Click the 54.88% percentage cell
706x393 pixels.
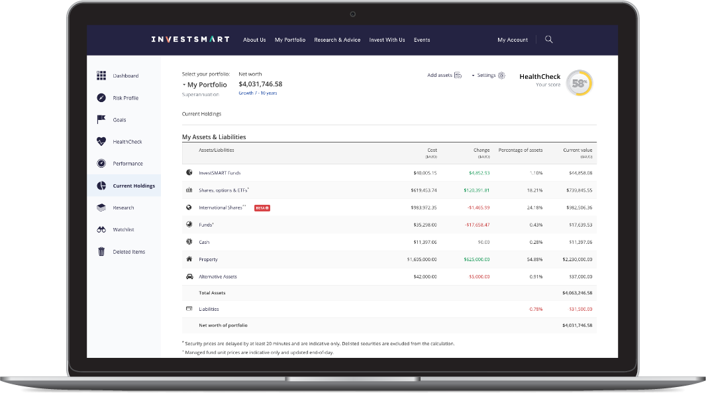point(534,260)
